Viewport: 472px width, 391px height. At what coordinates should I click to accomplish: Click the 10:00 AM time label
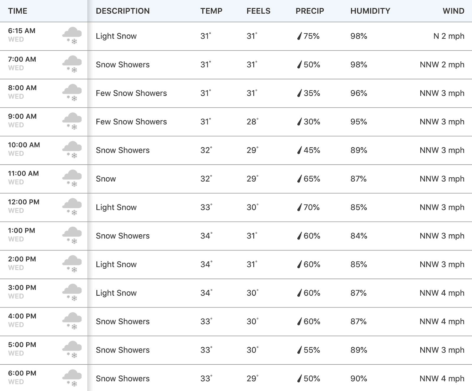(x=24, y=145)
